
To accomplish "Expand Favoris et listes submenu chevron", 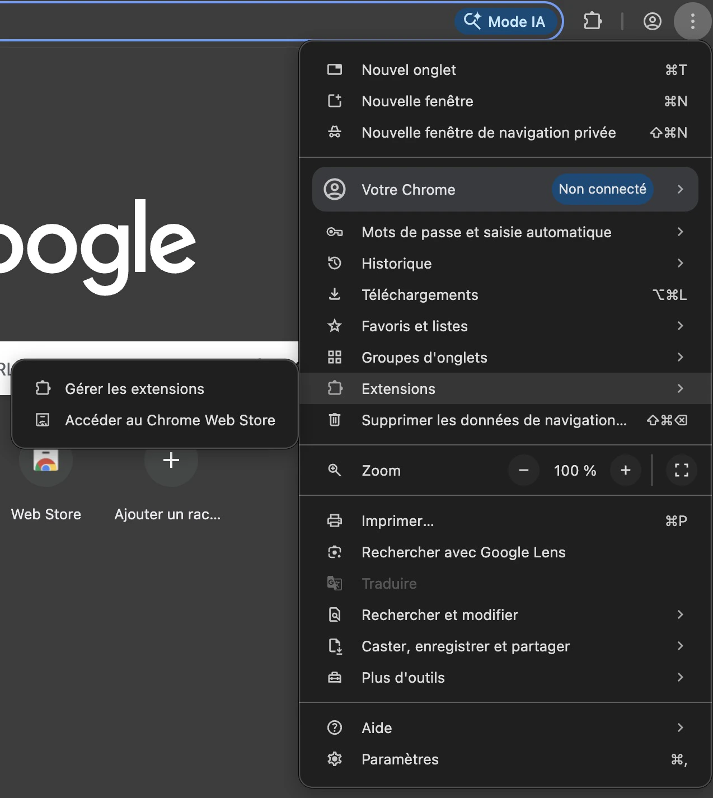I will pyautogui.click(x=680, y=326).
